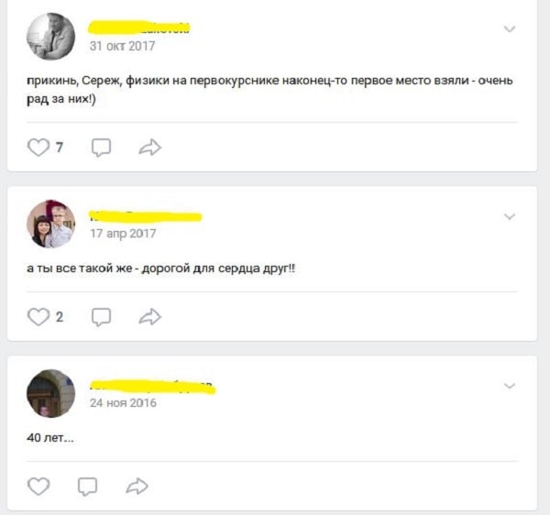Open highlighted author name on the 40 лет post
550x515 pixels.
tap(152, 387)
